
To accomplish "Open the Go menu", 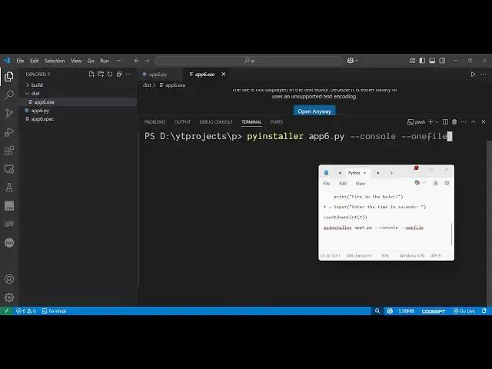I will tap(91, 61).
